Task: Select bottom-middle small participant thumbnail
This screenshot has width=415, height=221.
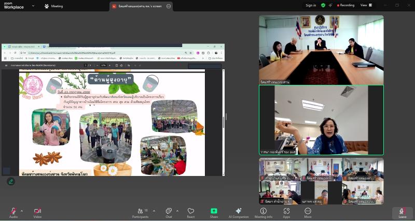Action: coord(321,193)
